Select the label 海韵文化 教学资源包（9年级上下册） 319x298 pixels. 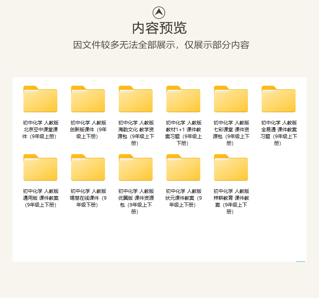point(136,133)
